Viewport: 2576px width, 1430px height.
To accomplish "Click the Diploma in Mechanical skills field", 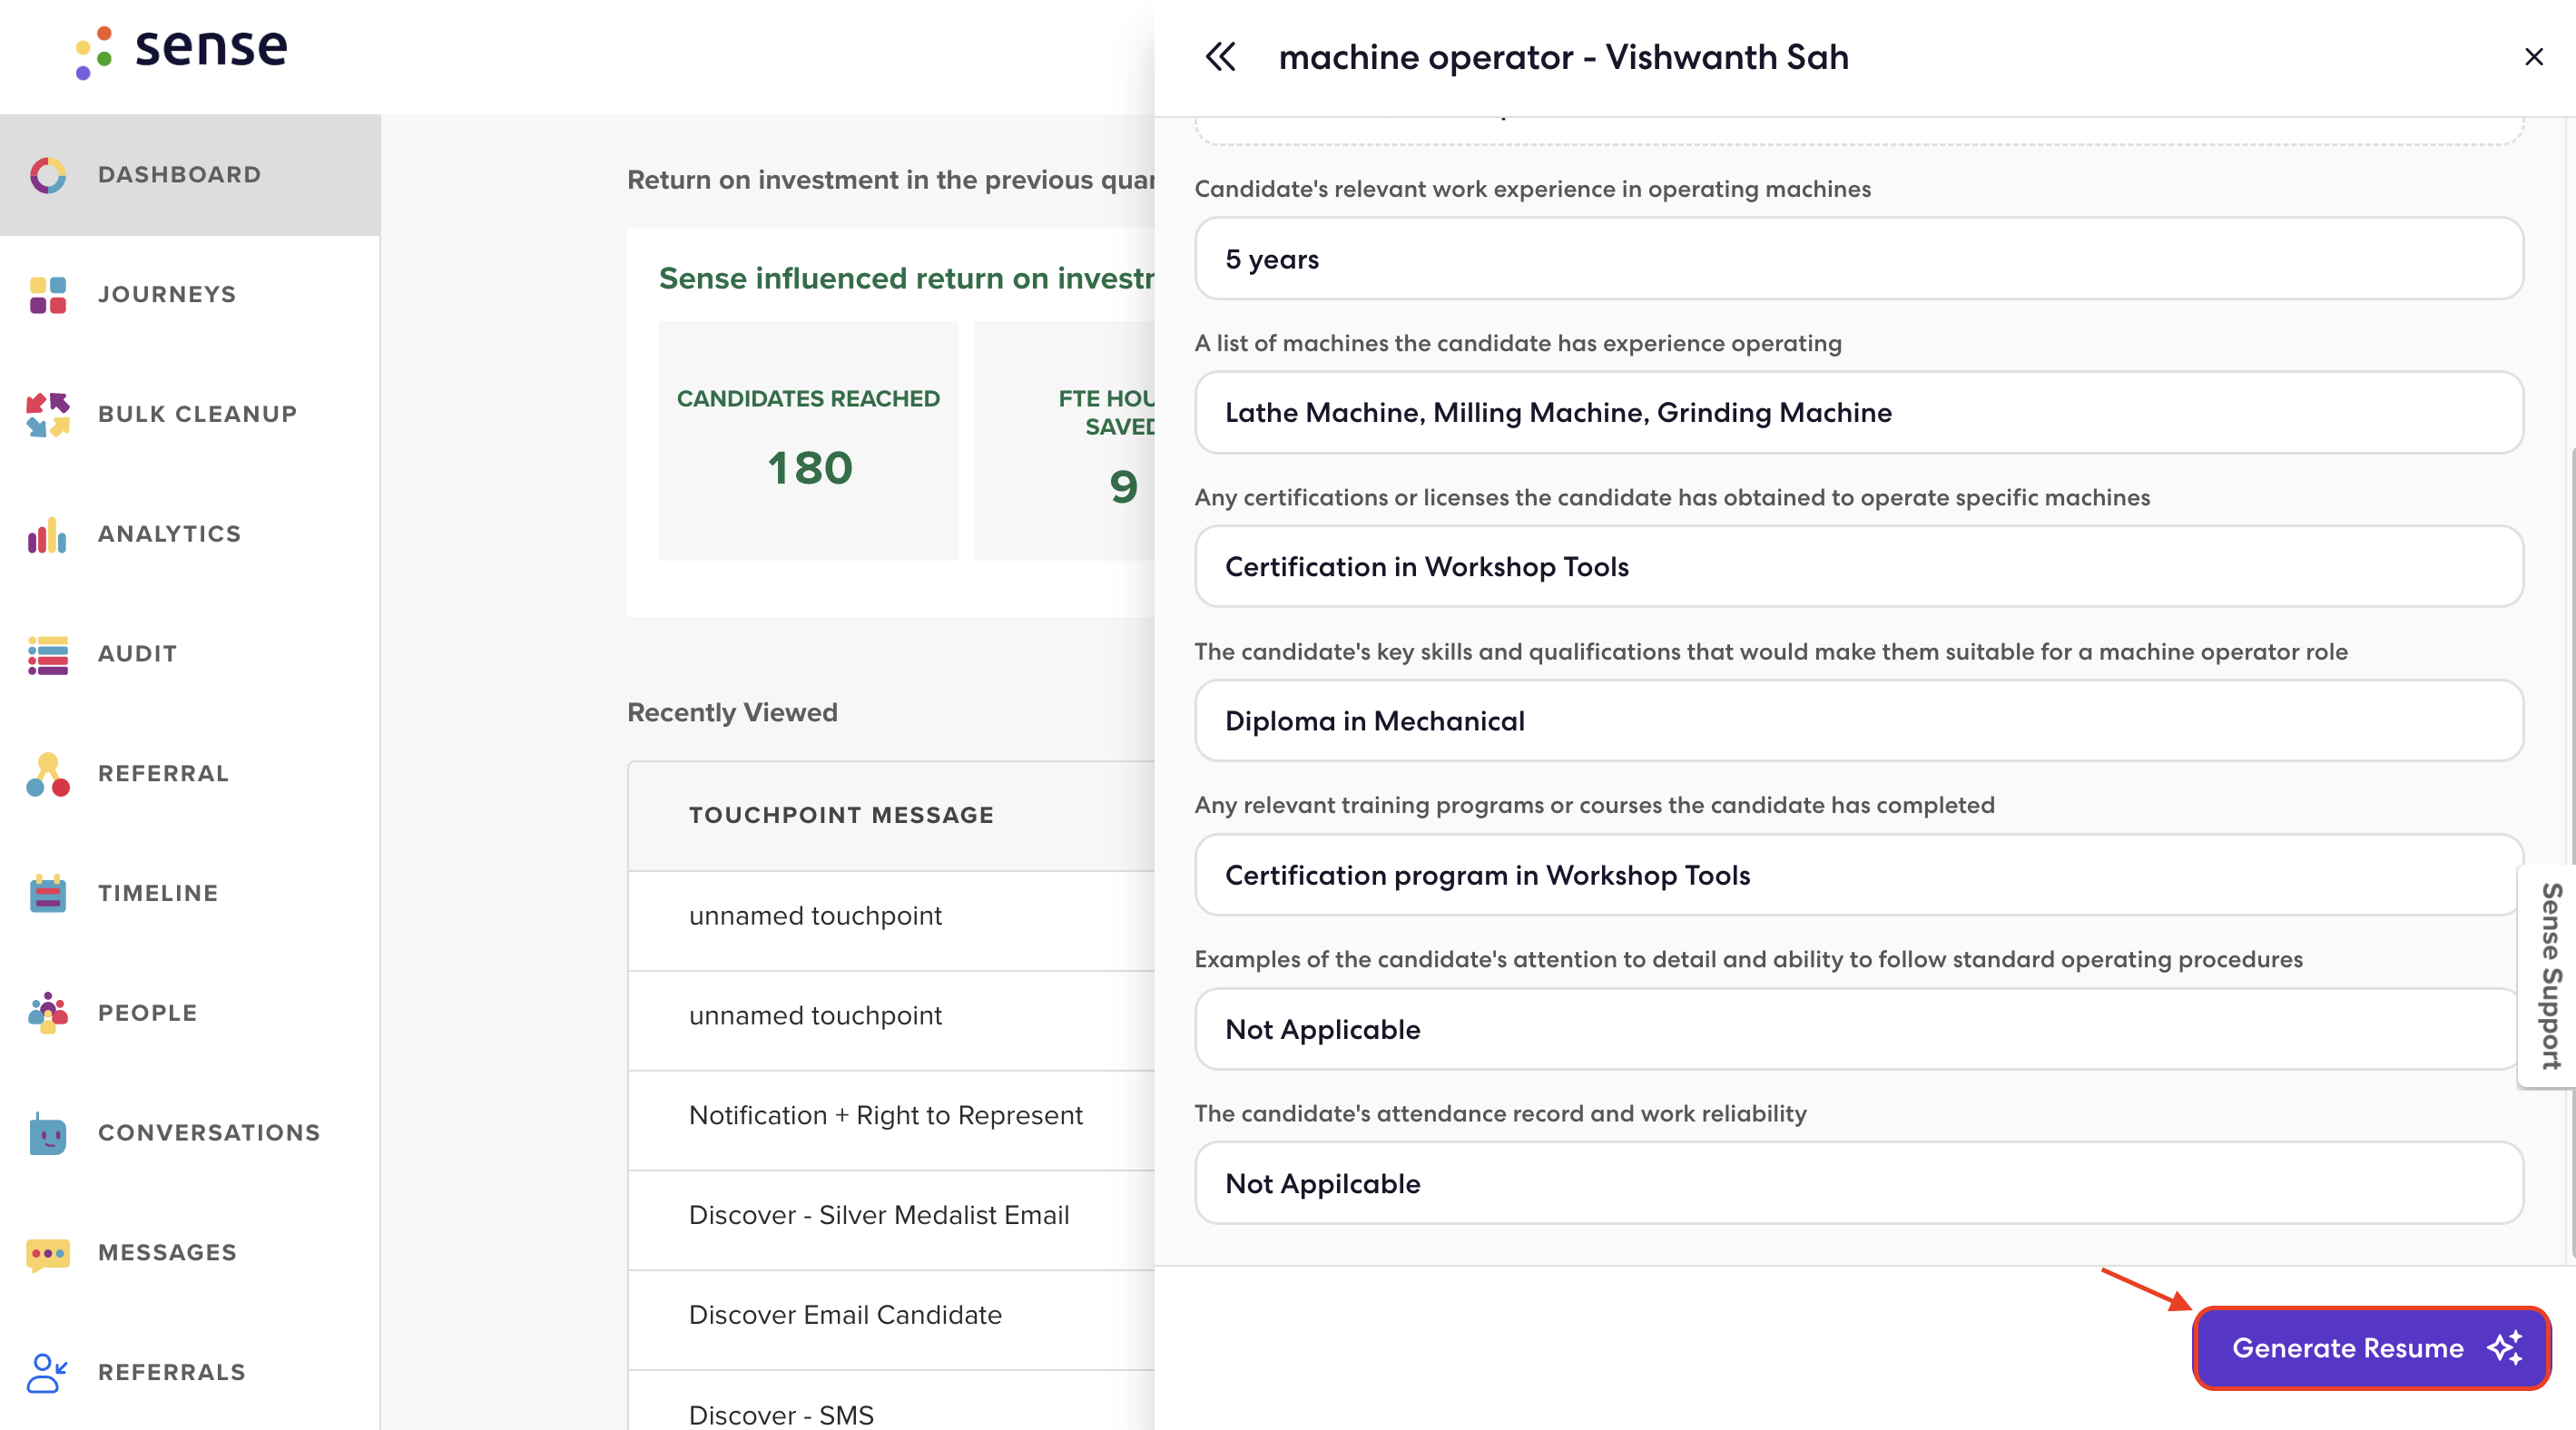I will [1858, 720].
